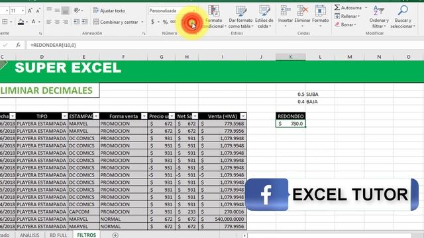Viewport: 424px width, 238px height.
Task: Align cell text to the left
Action: 49,22
